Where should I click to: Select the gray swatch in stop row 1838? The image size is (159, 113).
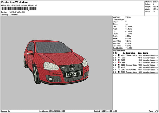(x=119, y=67)
